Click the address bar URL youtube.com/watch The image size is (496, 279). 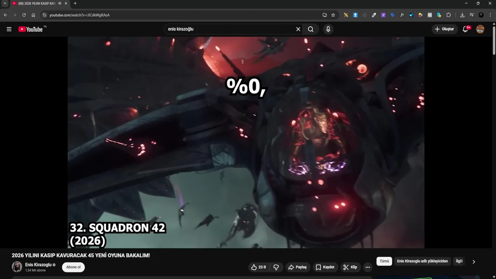point(79,15)
